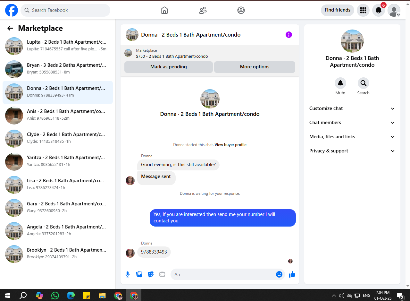This screenshot has height=301, width=410.
Task: Click the volume speaker tray icon
Action: 342,296
